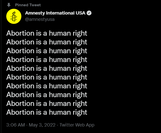
Task: Click the May 3, 2022 date
Action: point(42,125)
